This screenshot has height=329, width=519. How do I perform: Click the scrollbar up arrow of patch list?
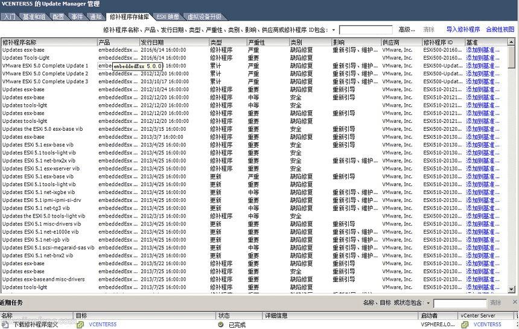pyautogui.click(x=511, y=42)
